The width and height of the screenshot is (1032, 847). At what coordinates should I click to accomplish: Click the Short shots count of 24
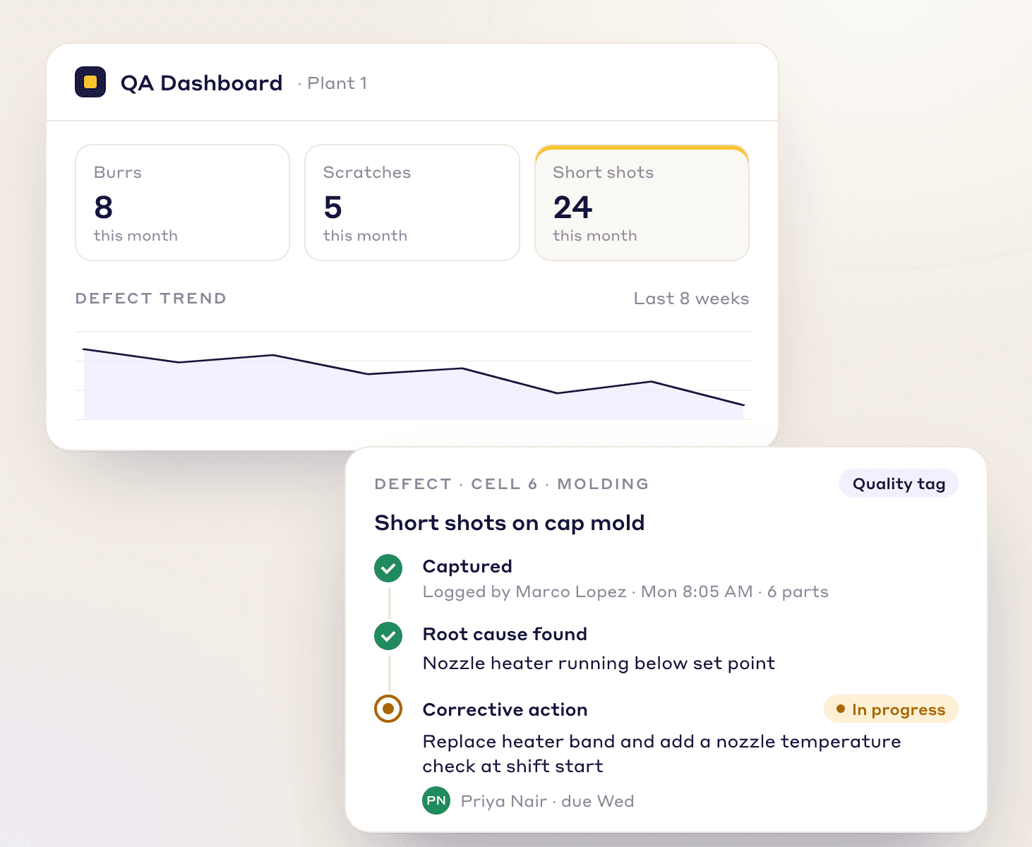point(572,208)
